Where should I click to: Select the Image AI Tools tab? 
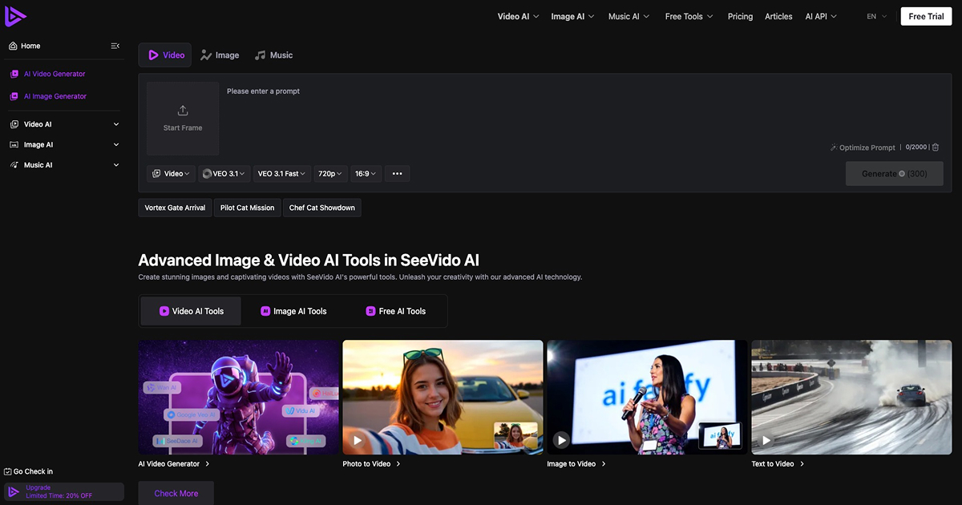click(293, 311)
